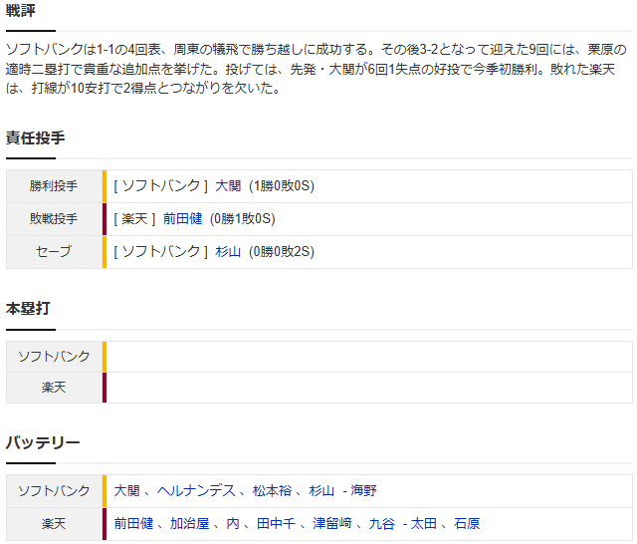
Task: Open 内 player link
Action: [232, 523]
